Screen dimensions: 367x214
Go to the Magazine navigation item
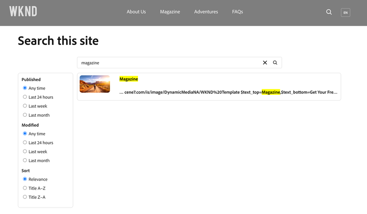pos(170,12)
